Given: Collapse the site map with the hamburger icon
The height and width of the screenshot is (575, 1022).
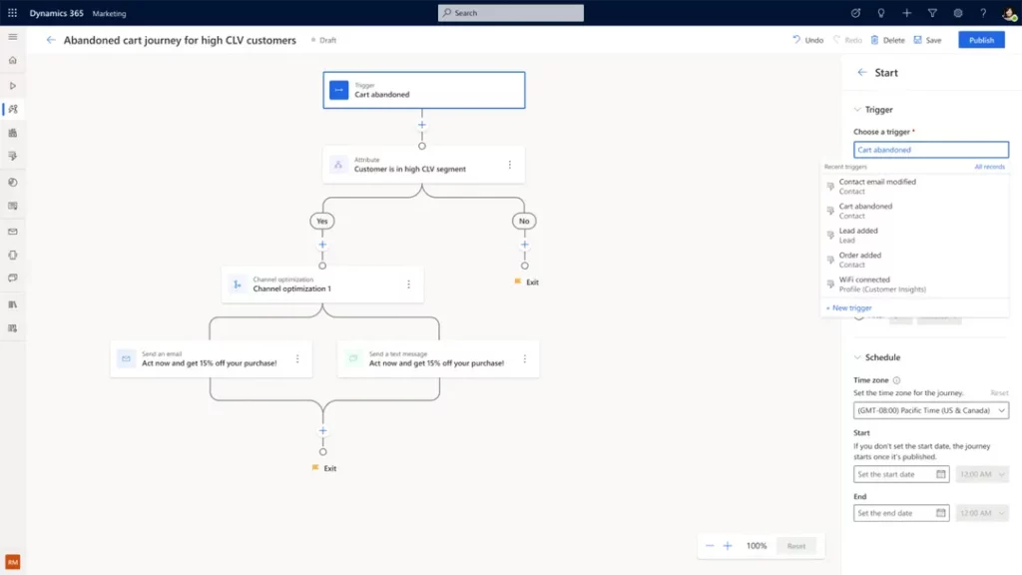Looking at the screenshot, I should click(x=13, y=38).
